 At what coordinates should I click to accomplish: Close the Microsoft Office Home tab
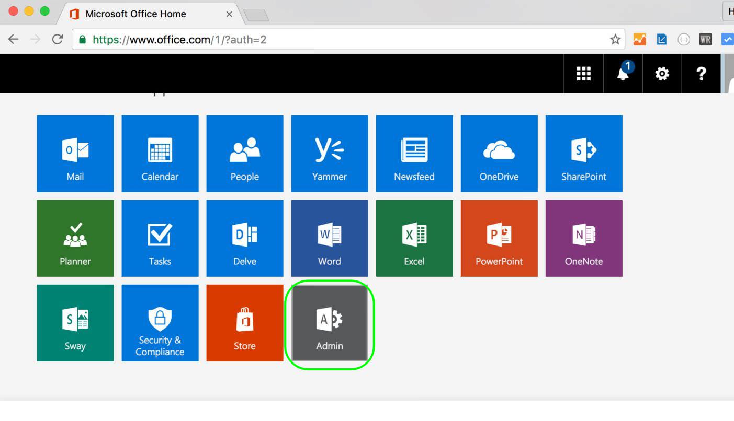coord(229,14)
